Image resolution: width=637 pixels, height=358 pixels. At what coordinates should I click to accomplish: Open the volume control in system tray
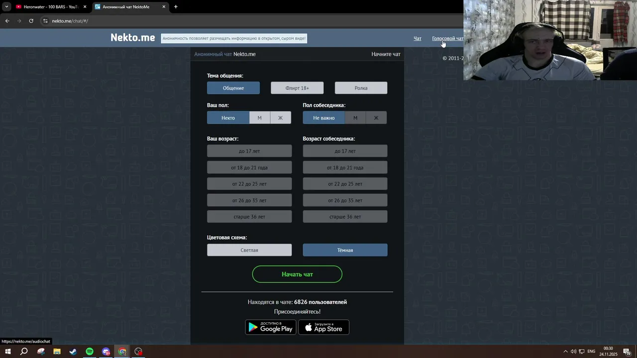coord(573,352)
